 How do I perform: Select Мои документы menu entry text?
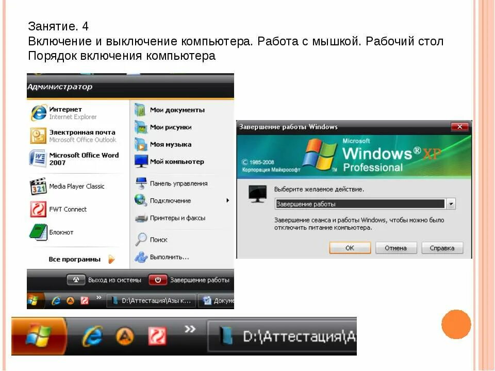point(177,110)
